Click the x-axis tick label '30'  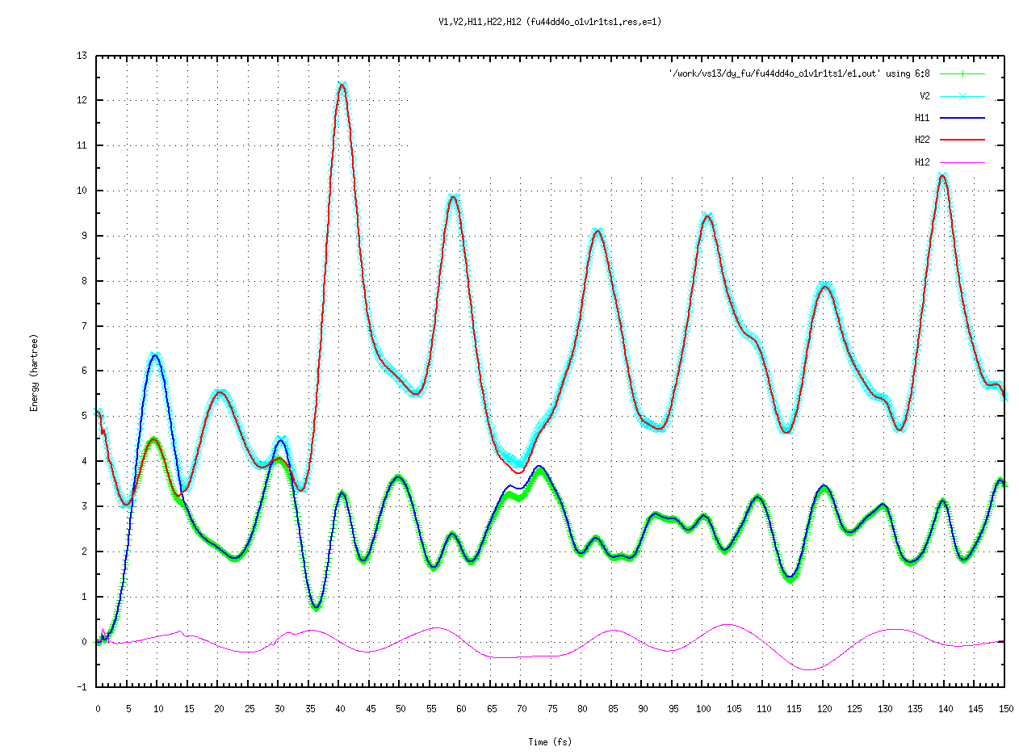point(279,708)
